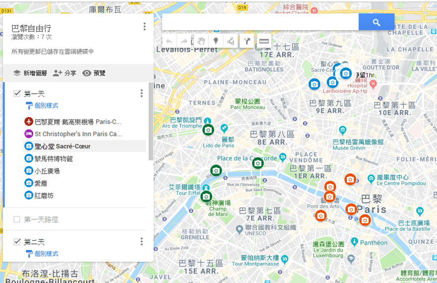Uncheck the 第二天 layer checkbox
The image size is (437, 283).
(17, 242)
